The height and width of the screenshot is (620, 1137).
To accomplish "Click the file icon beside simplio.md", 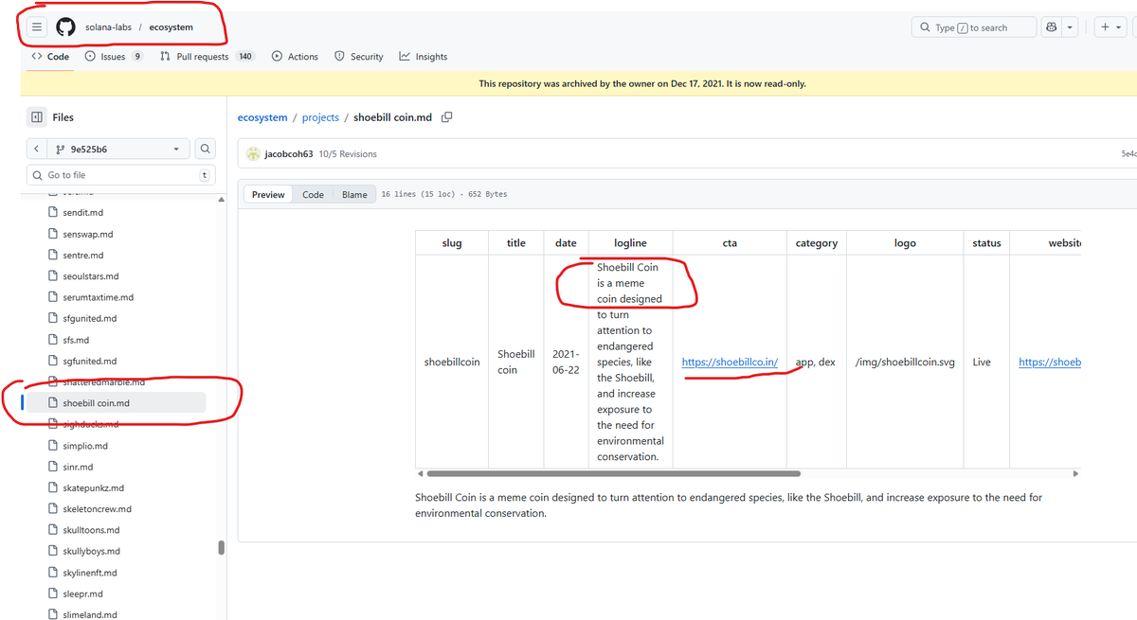I will pyautogui.click(x=54, y=446).
